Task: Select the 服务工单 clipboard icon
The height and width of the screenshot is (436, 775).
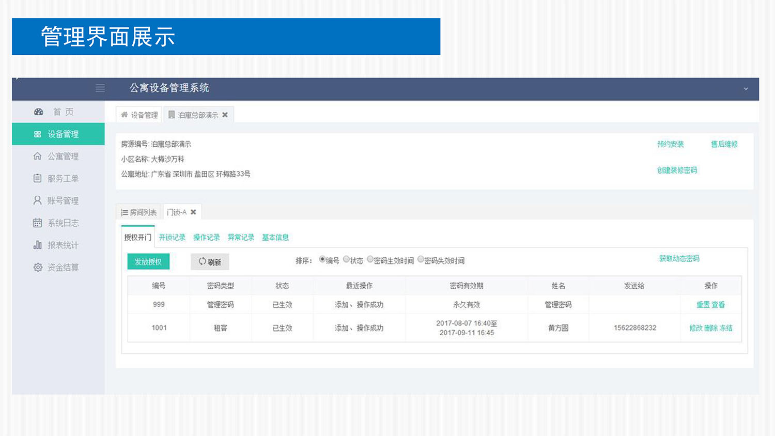Action: click(38, 178)
